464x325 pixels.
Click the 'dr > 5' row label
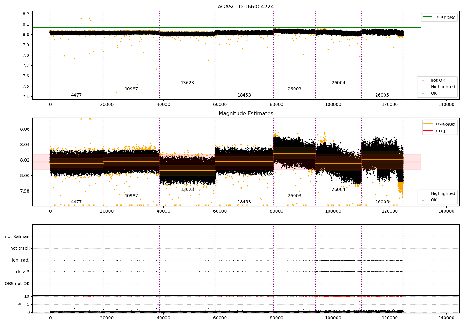[x=23, y=272]
